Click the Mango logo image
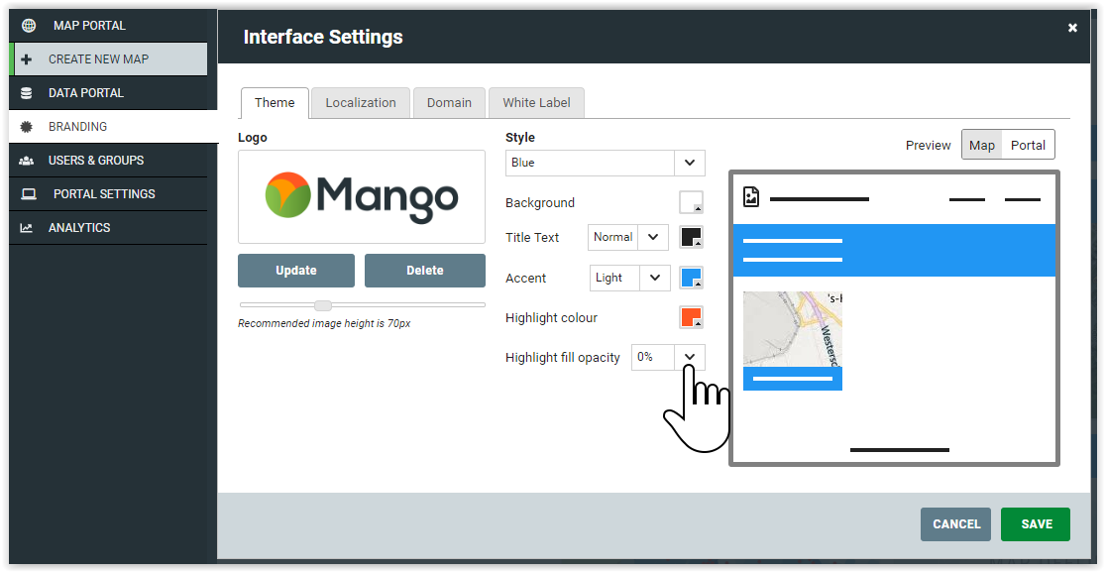The image size is (1105, 572). click(362, 196)
